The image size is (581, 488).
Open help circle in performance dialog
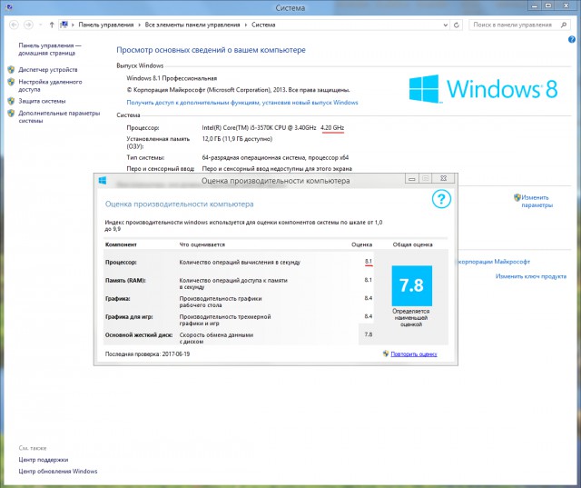click(x=441, y=199)
